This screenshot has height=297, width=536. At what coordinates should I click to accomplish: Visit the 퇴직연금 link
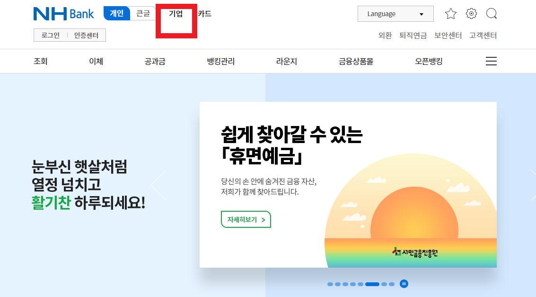click(x=413, y=35)
